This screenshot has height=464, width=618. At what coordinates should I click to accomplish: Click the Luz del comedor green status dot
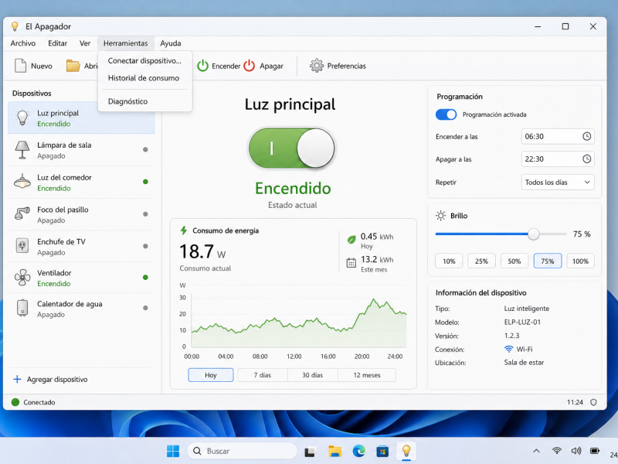tap(145, 182)
